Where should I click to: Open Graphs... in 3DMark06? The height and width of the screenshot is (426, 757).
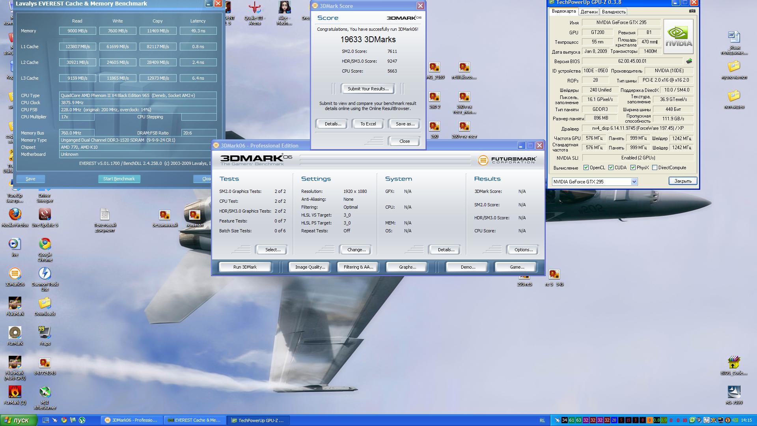coord(407,267)
